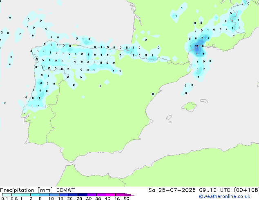
Task: Click the "13" precipitation value on map
Action: [196, 47]
